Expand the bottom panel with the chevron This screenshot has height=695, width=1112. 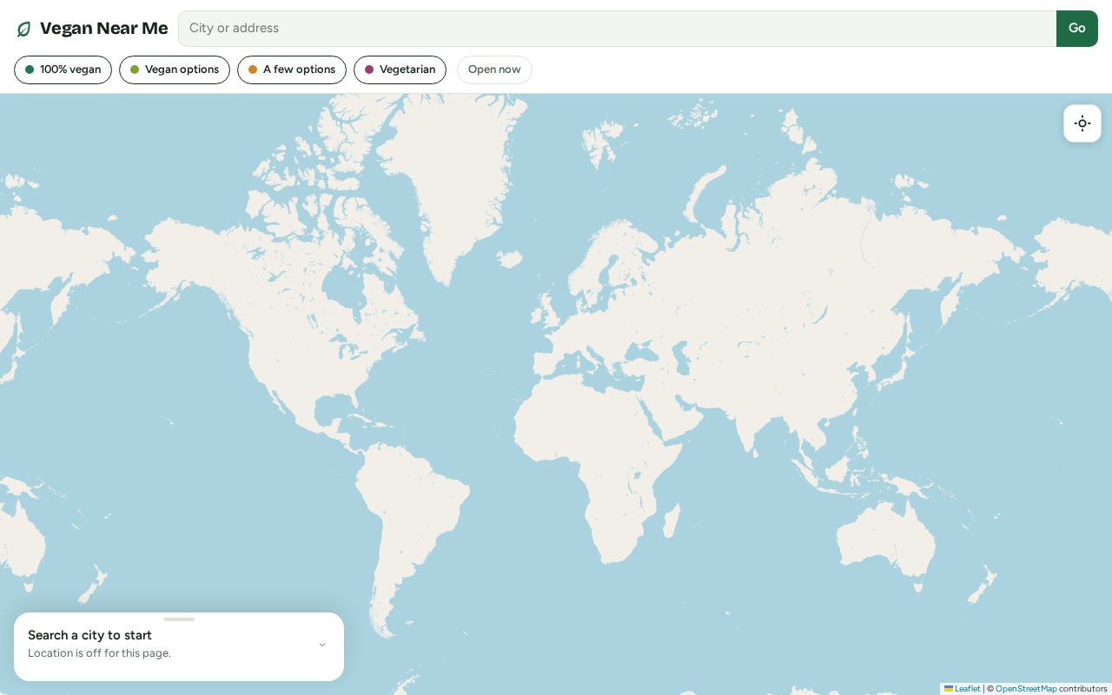pyautogui.click(x=322, y=645)
